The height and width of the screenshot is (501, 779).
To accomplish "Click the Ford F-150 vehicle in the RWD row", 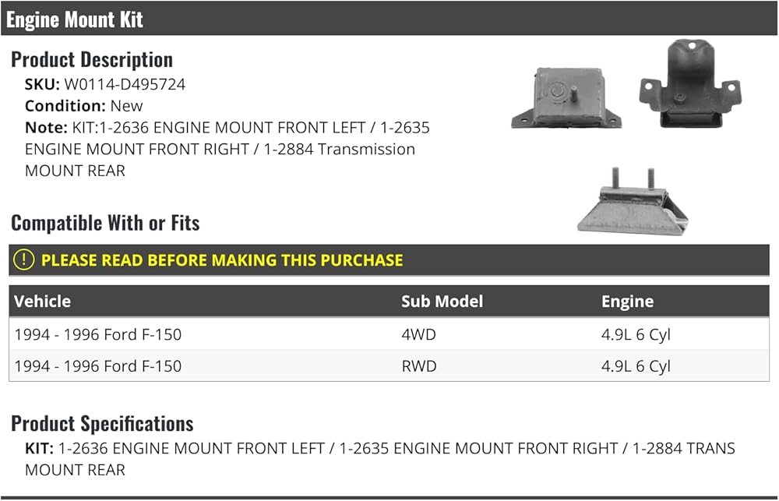I will tap(98, 366).
